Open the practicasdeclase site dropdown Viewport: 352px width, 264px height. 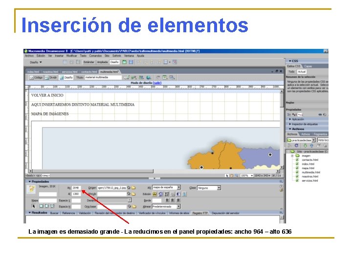[301, 140]
